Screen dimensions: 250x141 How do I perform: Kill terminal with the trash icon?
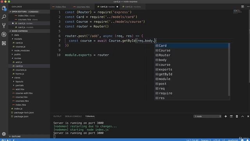237,116
